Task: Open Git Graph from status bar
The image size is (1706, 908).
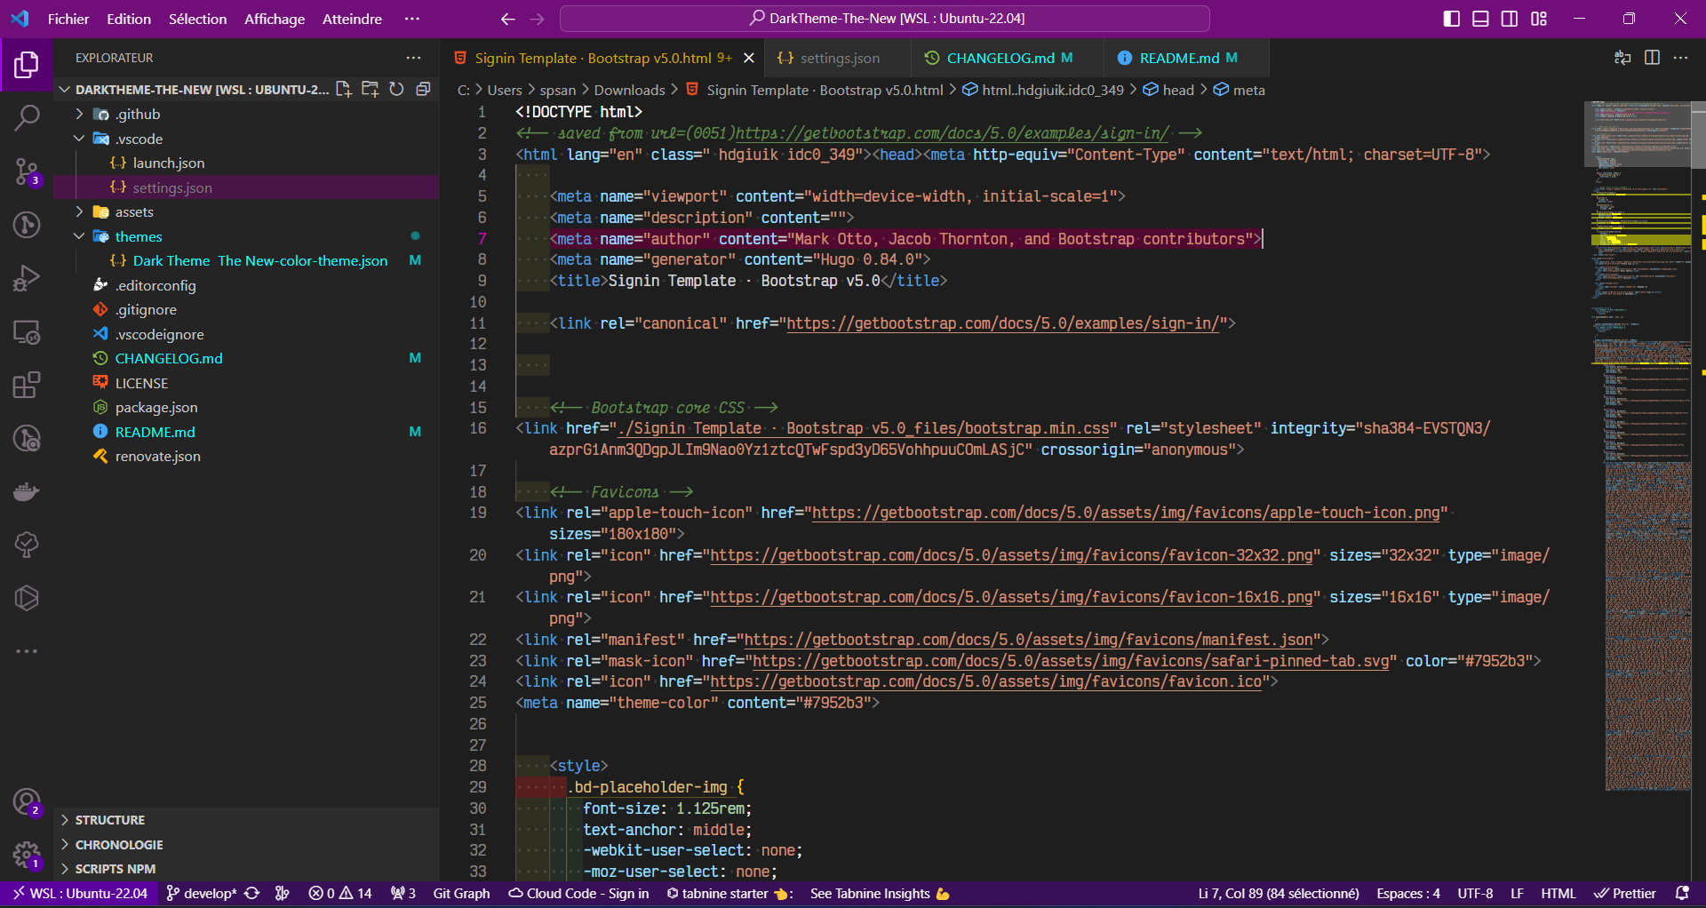Action: [461, 894]
